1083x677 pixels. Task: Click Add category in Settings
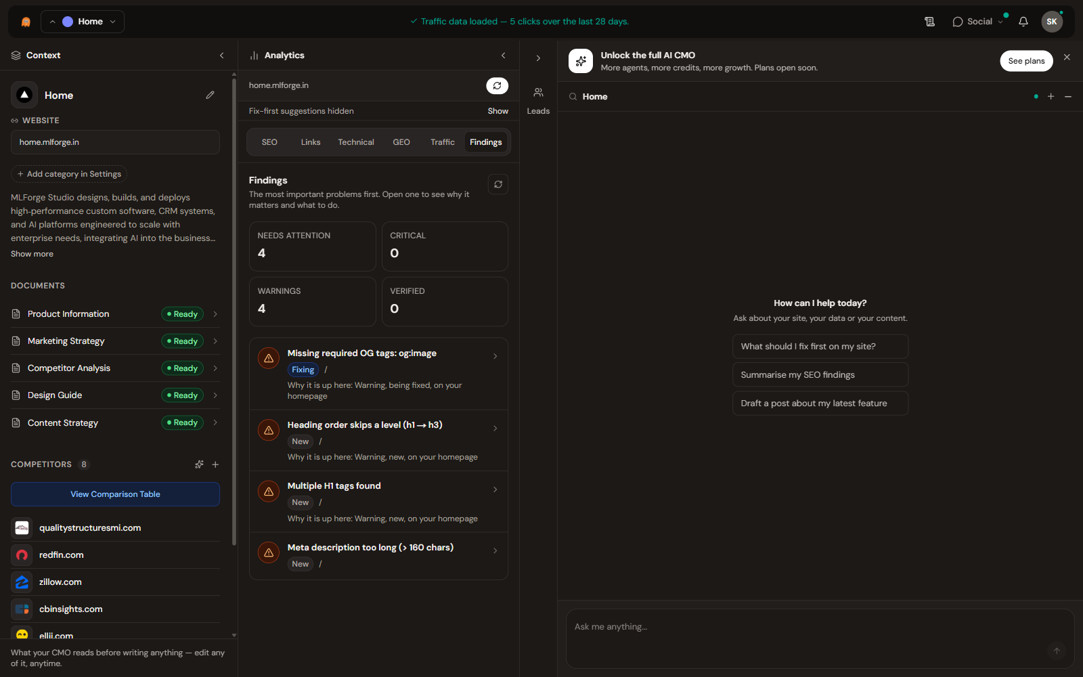[x=69, y=174]
